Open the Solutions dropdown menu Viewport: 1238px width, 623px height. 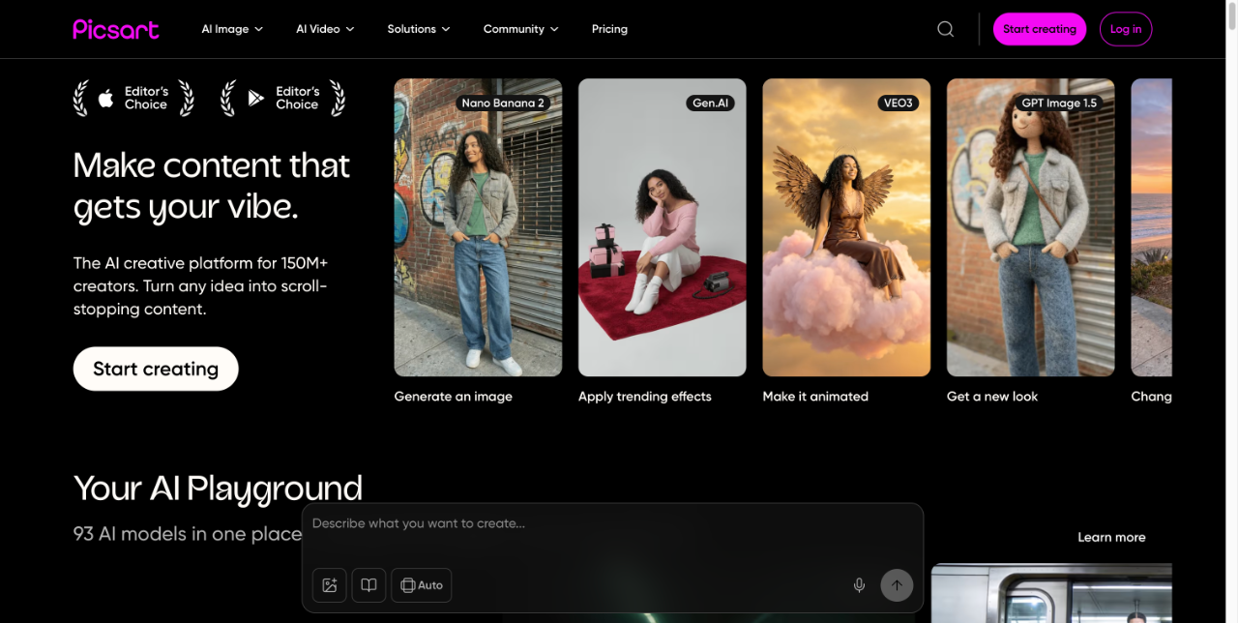[419, 29]
